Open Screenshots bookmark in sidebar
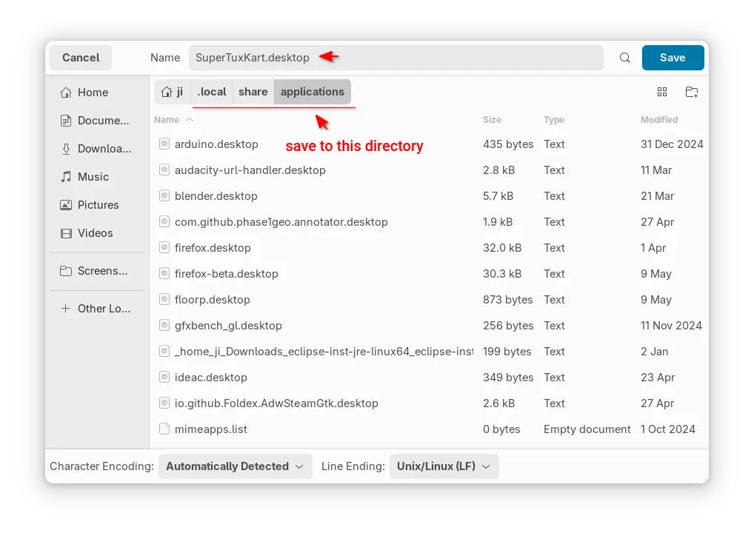Image resolution: width=754 pixels, height=533 pixels. pos(97,271)
